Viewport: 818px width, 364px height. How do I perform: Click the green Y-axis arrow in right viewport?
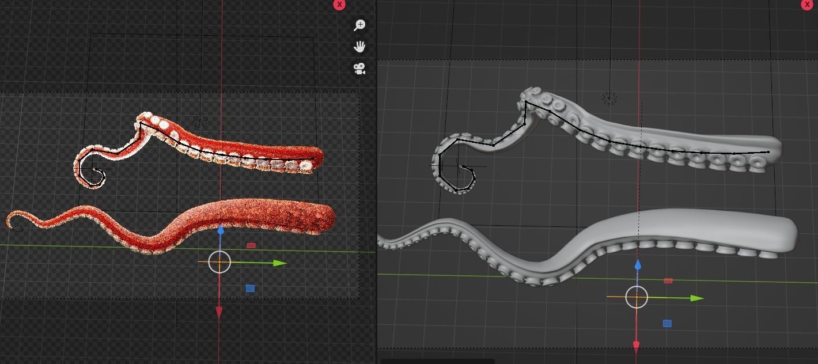pos(697,298)
